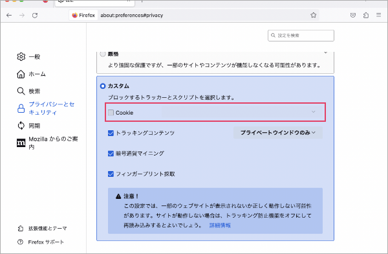Click the puzzle icon beside 拡張機能とテーマ
Viewport: 388px width, 254px height.
pos(21,229)
